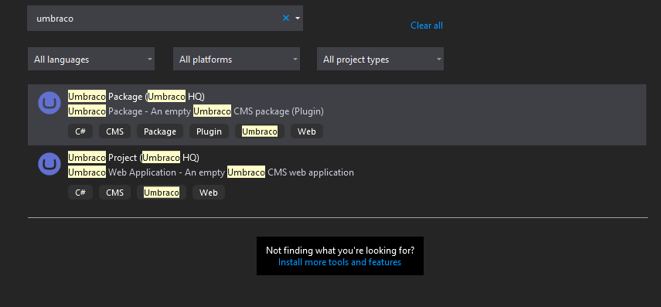
Task: Click the Umbraco Package template logo icon
Action: pos(49,103)
